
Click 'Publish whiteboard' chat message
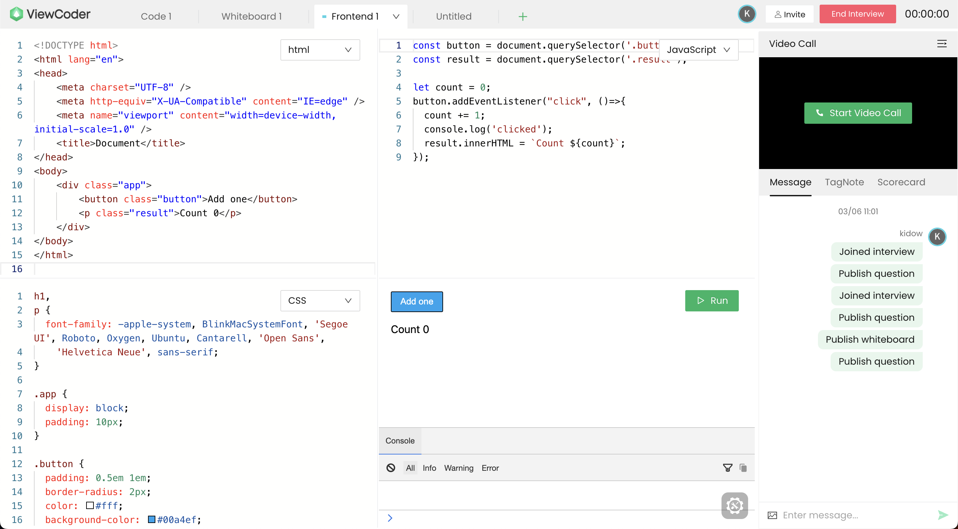pos(870,339)
